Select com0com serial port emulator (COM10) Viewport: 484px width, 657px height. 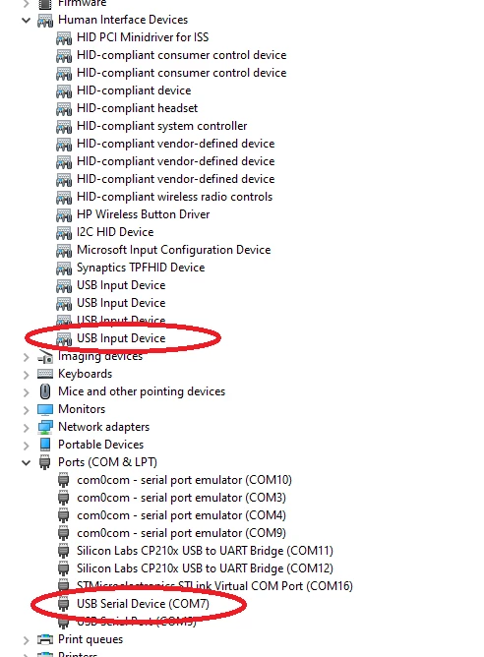coord(184,480)
